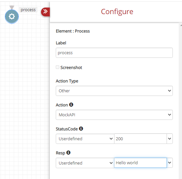182x179 pixels.
Task: Select the gear process node on canvas
Action: (12, 16)
